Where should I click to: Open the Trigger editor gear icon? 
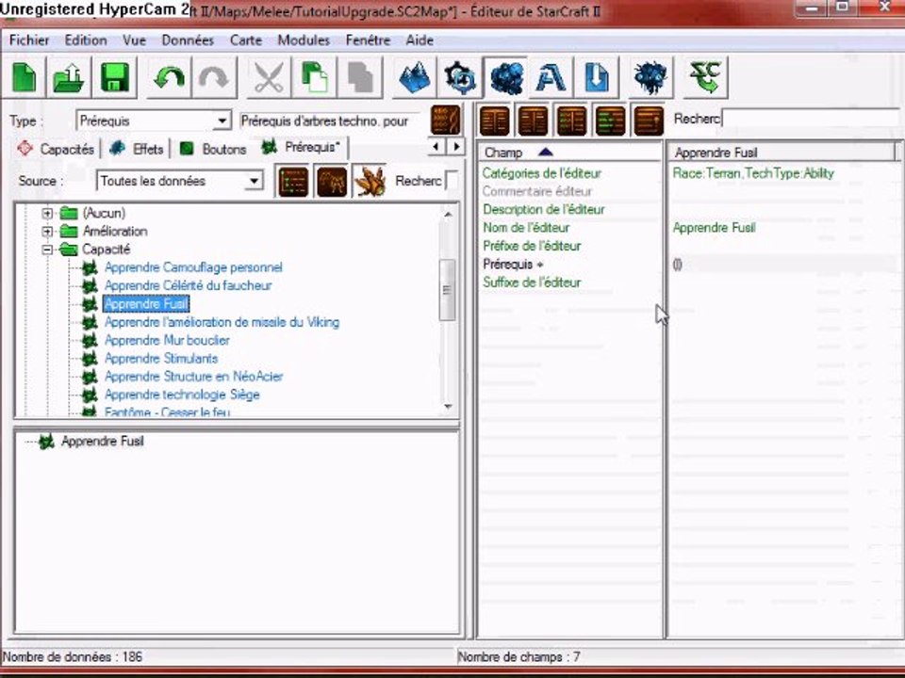pos(460,78)
